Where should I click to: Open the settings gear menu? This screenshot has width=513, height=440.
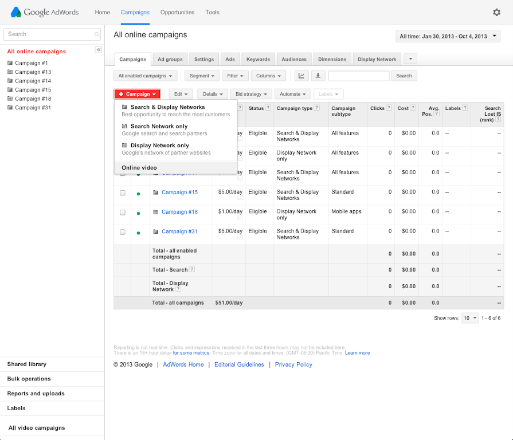coord(496,13)
